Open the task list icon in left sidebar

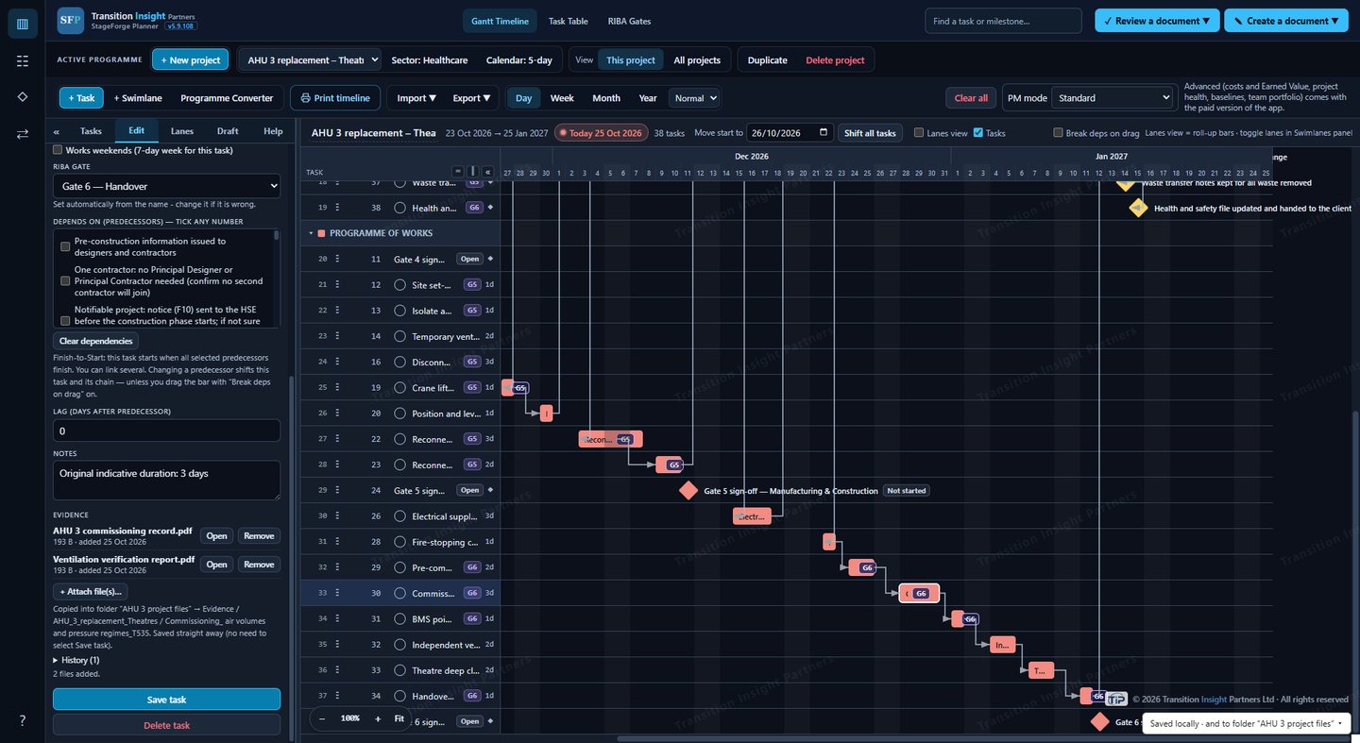[x=23, y=60]
